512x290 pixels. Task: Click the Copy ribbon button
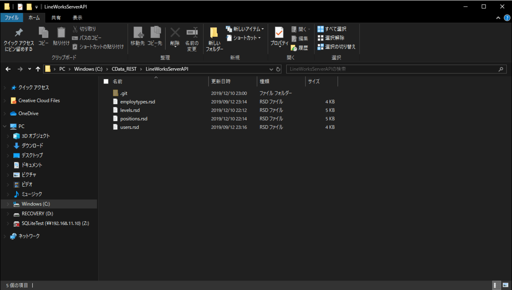[44, 36]
